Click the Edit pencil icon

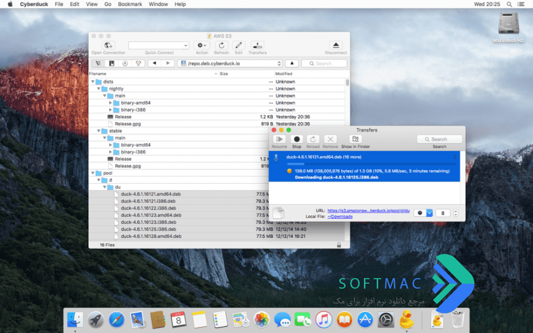click(239, 45)
